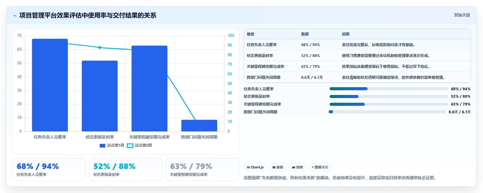Click the footer text starting 该图强调
This screenshot has width=483, height=193.
(x=340, y=178)
